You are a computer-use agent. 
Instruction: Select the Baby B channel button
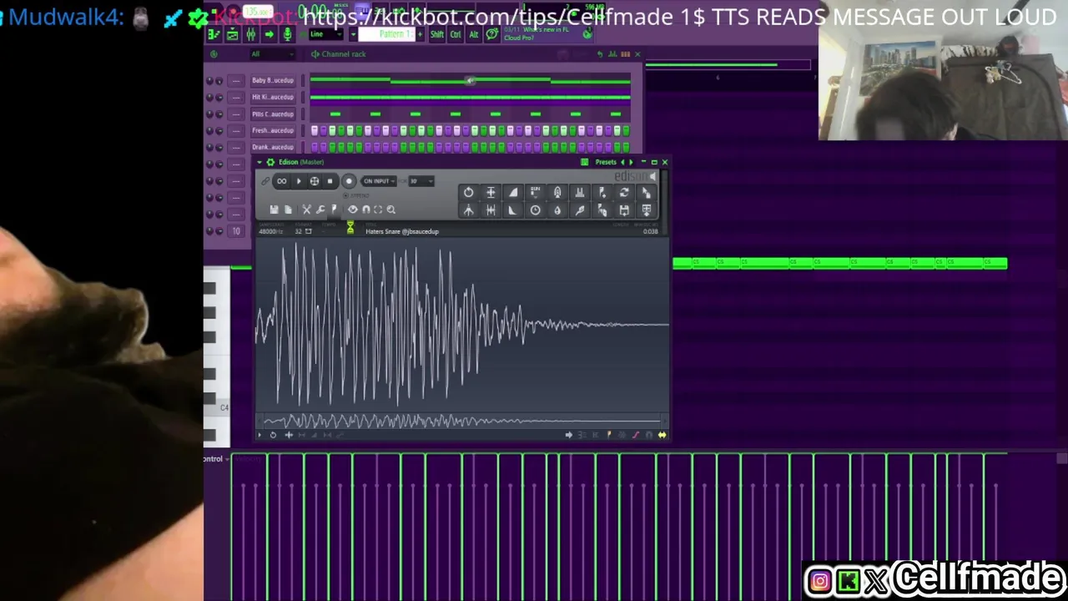[273, 80]
